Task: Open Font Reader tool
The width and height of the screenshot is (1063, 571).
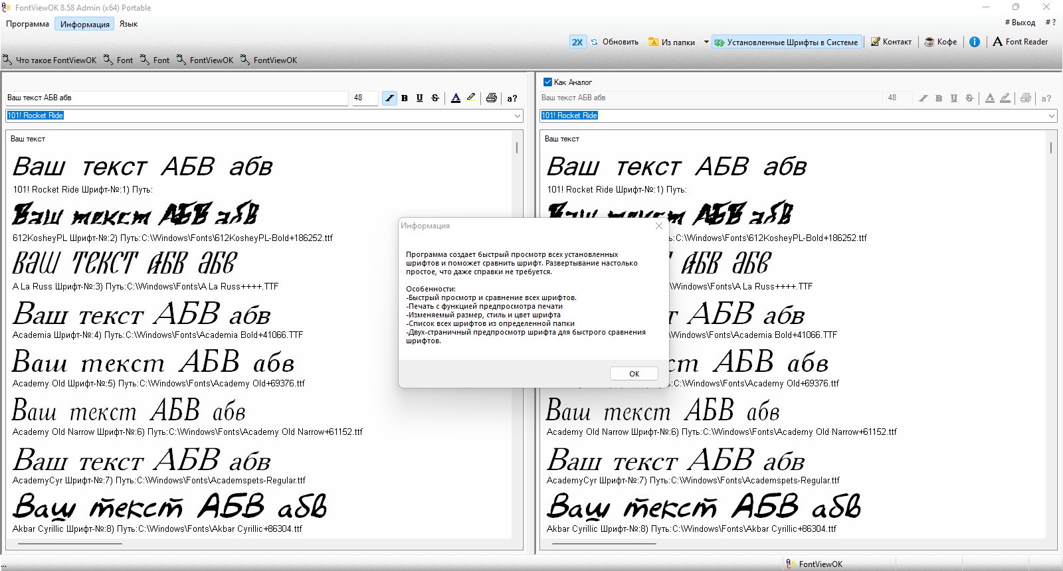Action: pos(1020,42)
